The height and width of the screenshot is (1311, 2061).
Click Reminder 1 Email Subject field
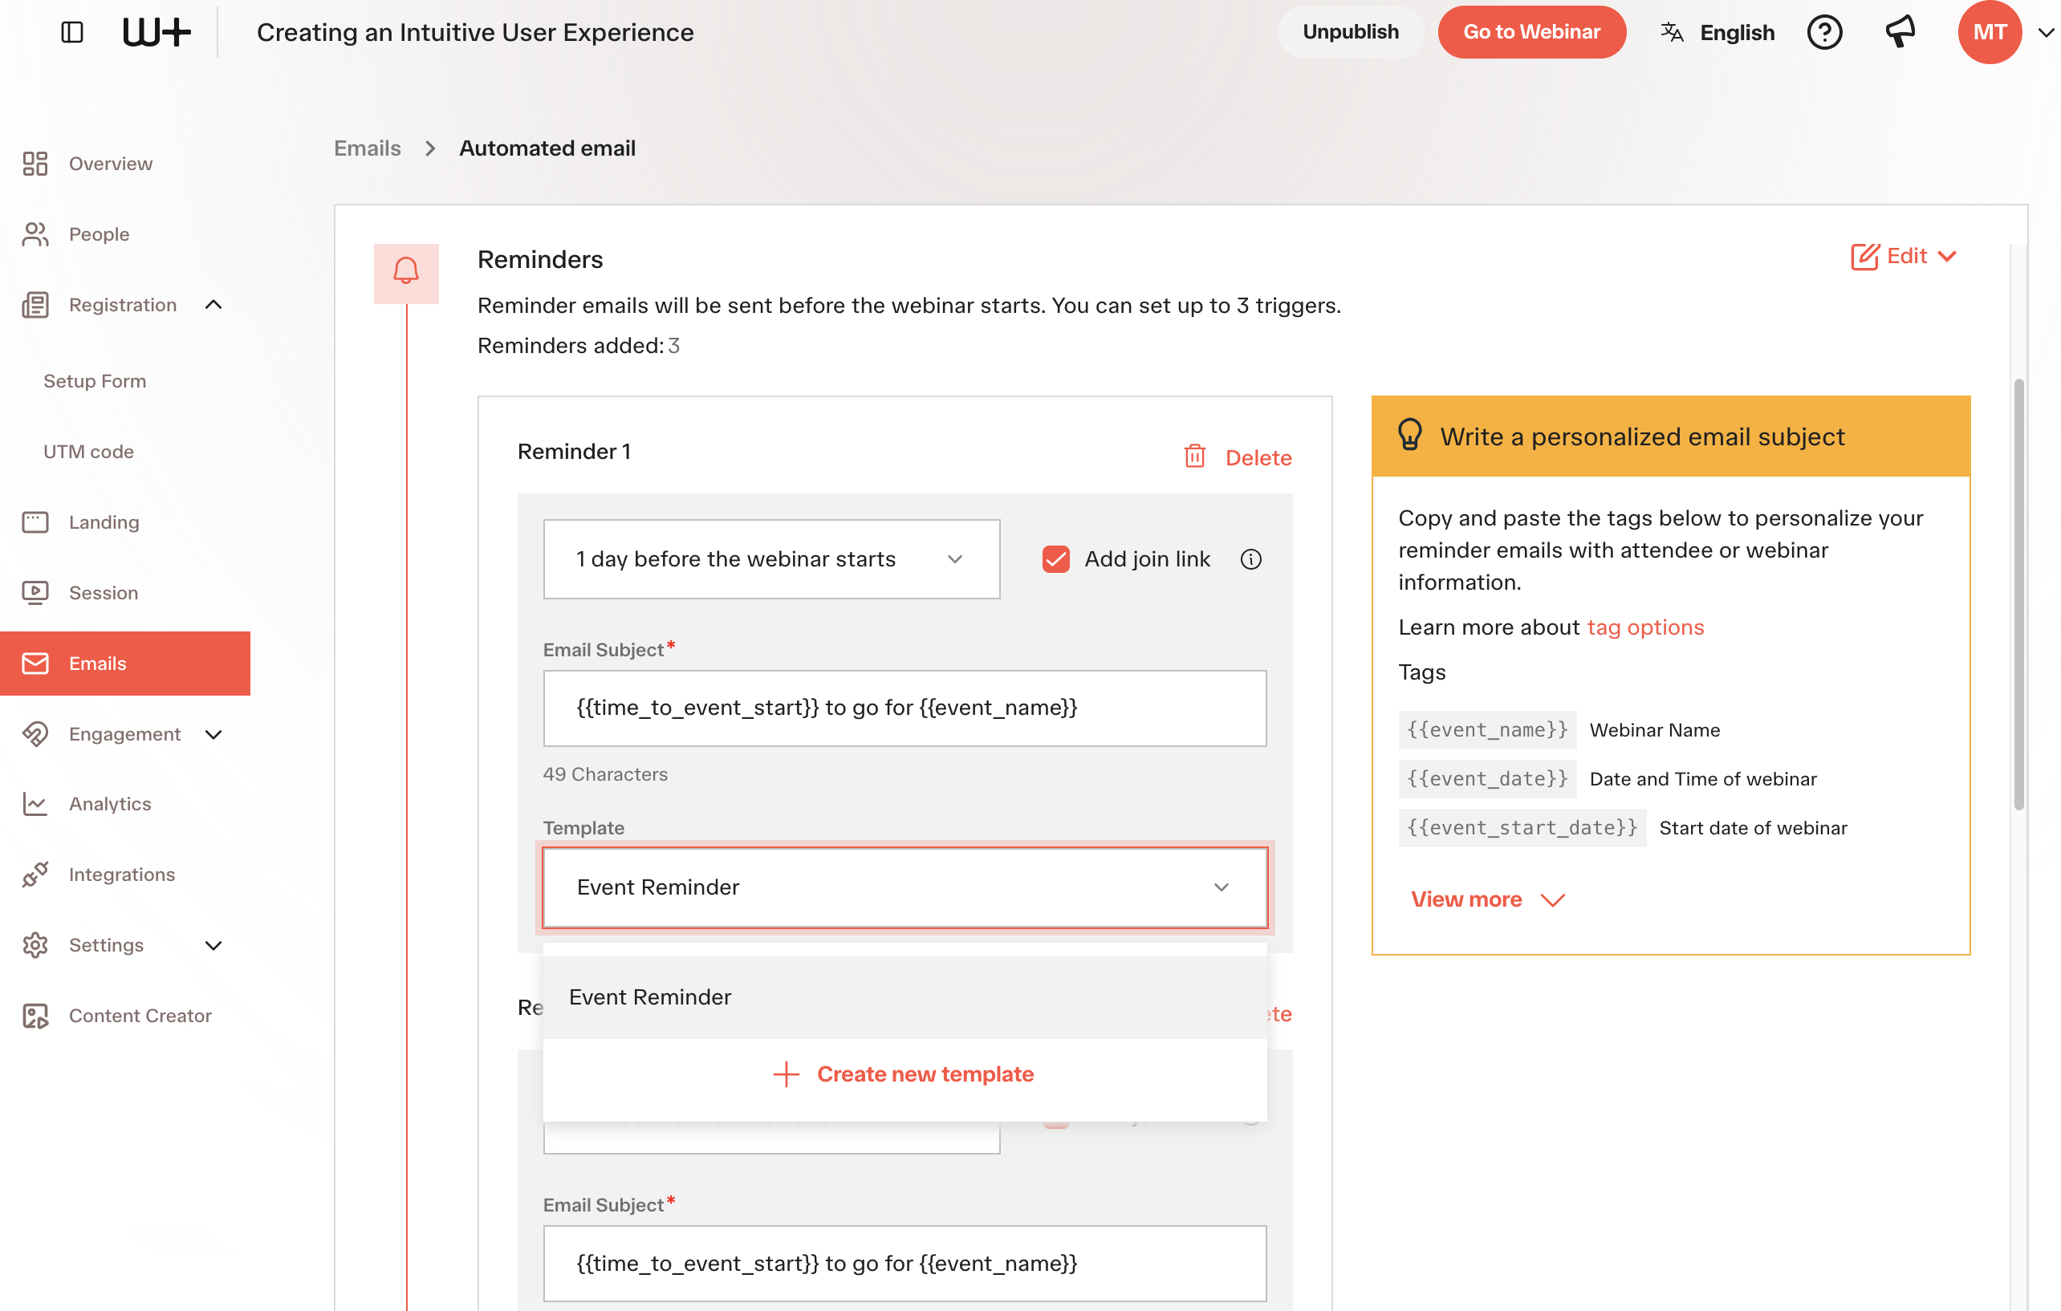(x=904, y=708)
